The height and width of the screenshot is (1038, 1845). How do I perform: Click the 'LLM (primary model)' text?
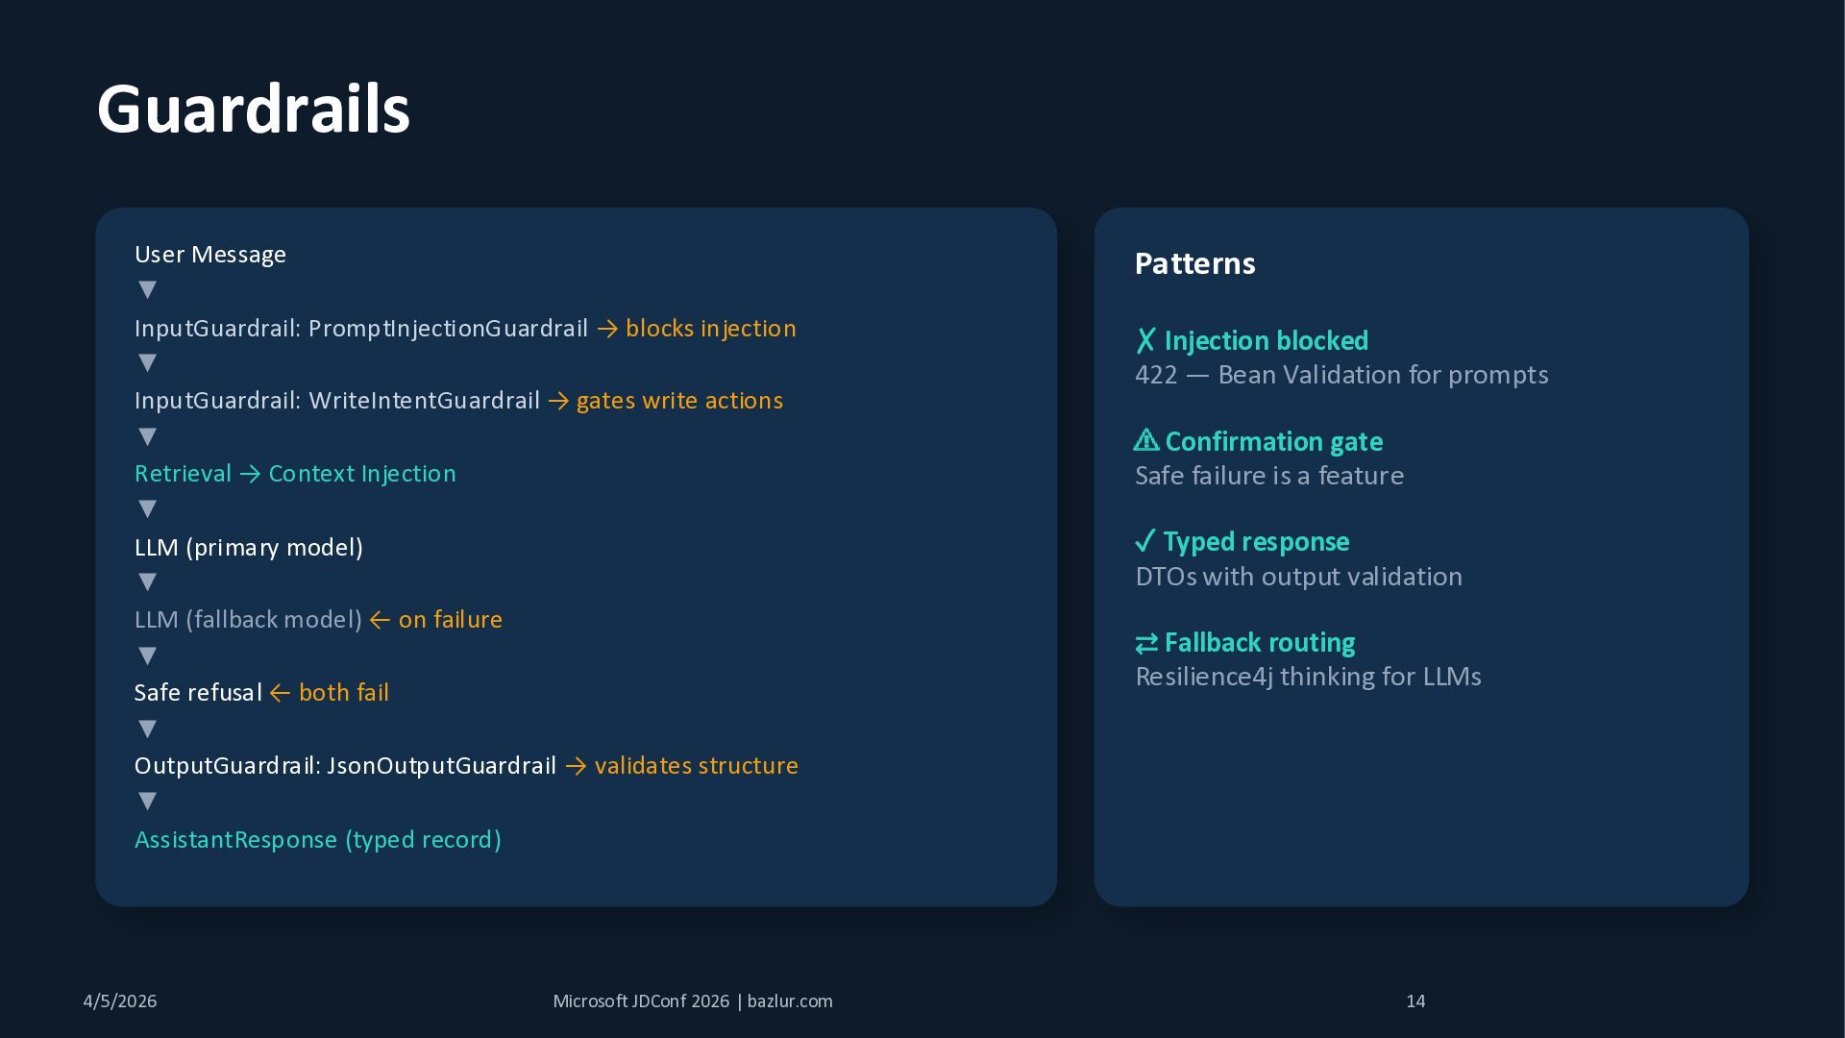click(x=249, y=548)
